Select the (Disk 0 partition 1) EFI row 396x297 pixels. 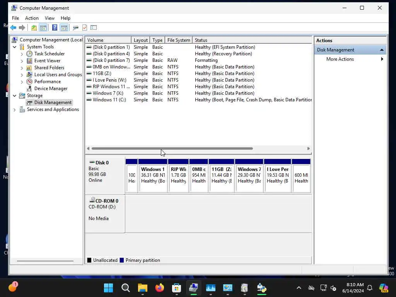199,47
